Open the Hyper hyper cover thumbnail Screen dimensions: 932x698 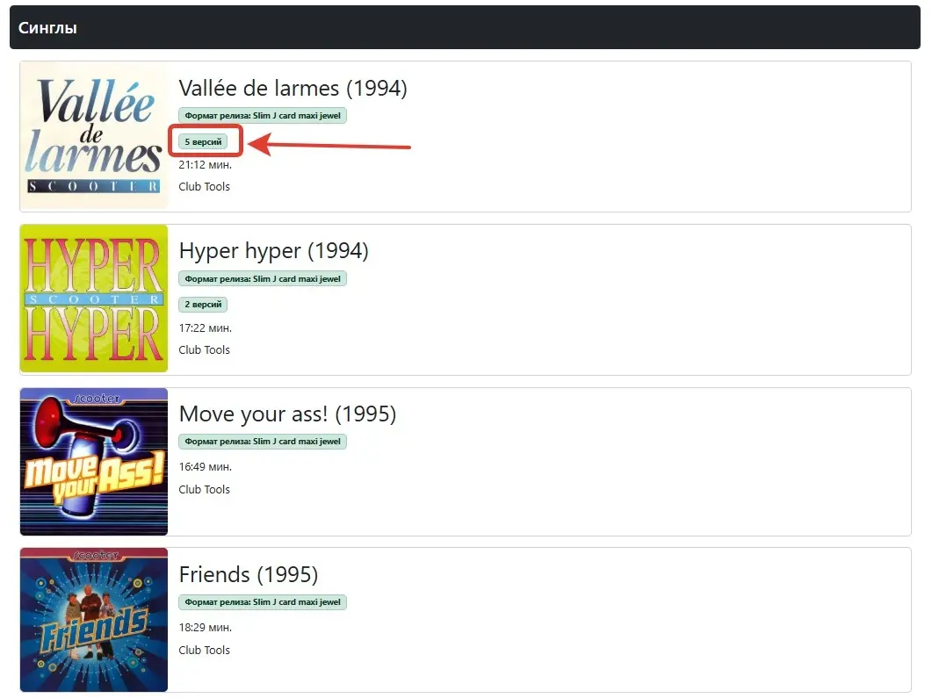point(94,299)
